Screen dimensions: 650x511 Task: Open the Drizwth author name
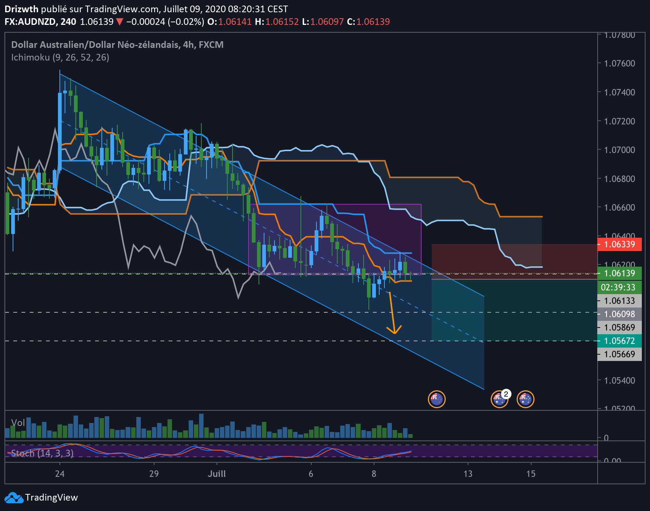pos(22,9)
